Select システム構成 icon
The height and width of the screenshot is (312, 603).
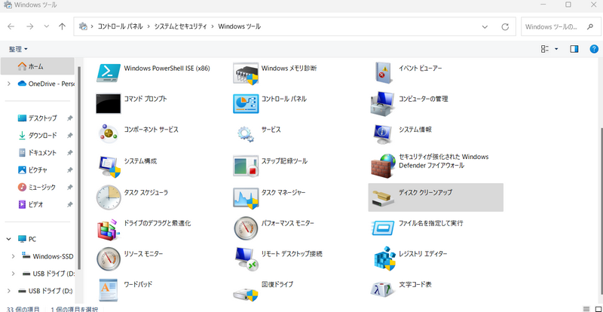pos(109,167)
